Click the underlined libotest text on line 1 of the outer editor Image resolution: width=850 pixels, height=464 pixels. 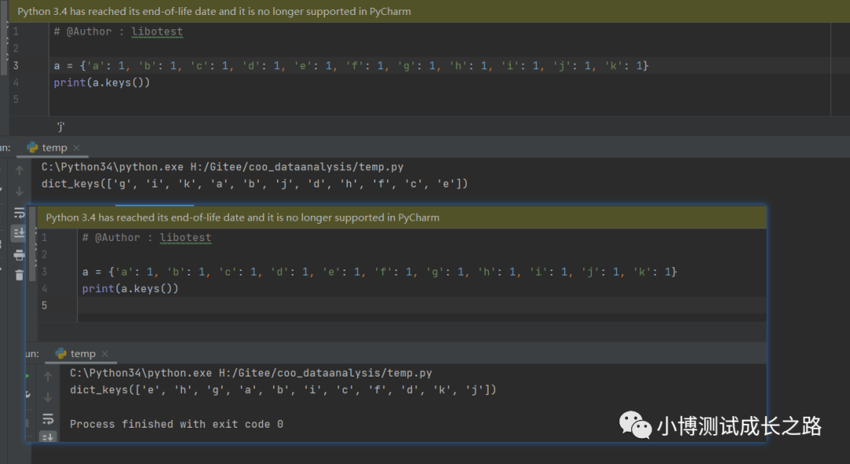[157, 32]
